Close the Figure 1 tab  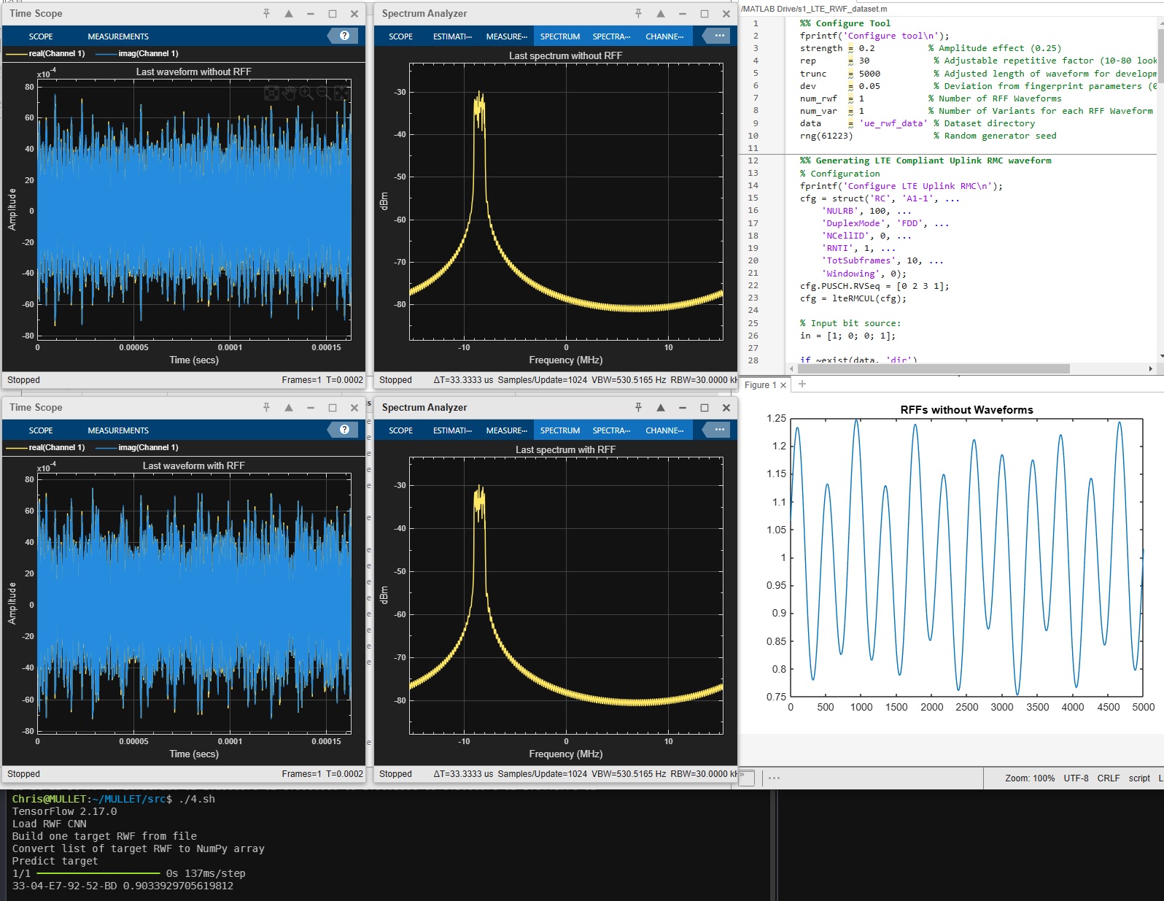[783, 385]
